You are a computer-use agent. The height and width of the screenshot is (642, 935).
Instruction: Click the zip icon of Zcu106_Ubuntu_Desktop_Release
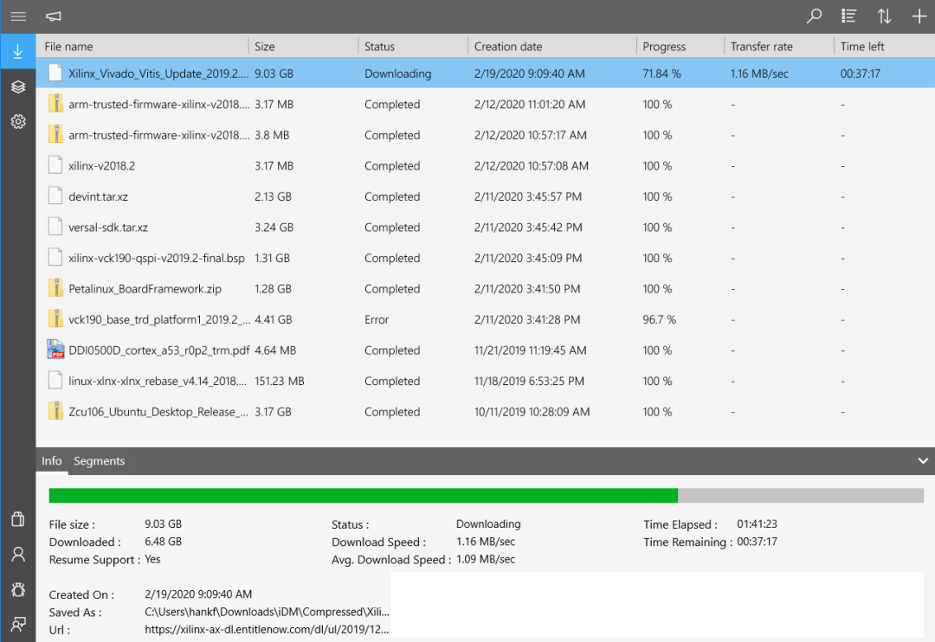point(55,411)
